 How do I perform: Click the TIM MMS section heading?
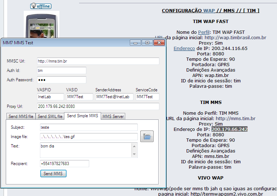(211, 102)
